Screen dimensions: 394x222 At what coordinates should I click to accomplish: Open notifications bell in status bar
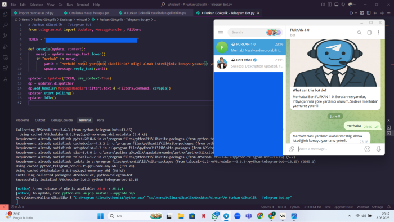(x=389, y=207)
